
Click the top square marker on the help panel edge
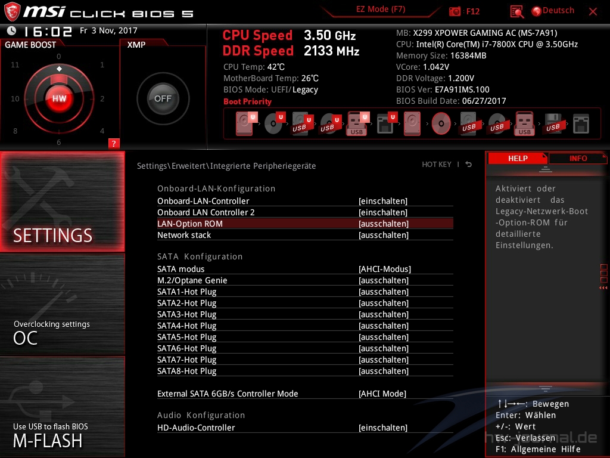pos(604,267)
